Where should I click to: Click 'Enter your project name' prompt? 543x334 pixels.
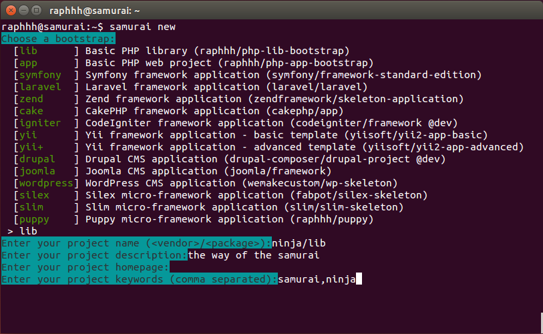(136, 243)
